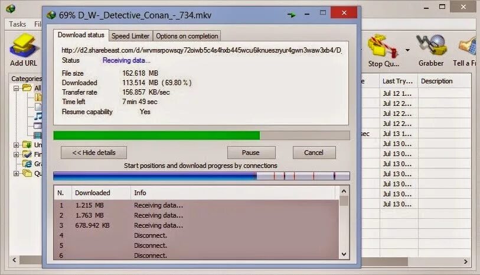The image size is (480, 275).
Task: Click the Receiving data status text
Action: click(126, 60)
